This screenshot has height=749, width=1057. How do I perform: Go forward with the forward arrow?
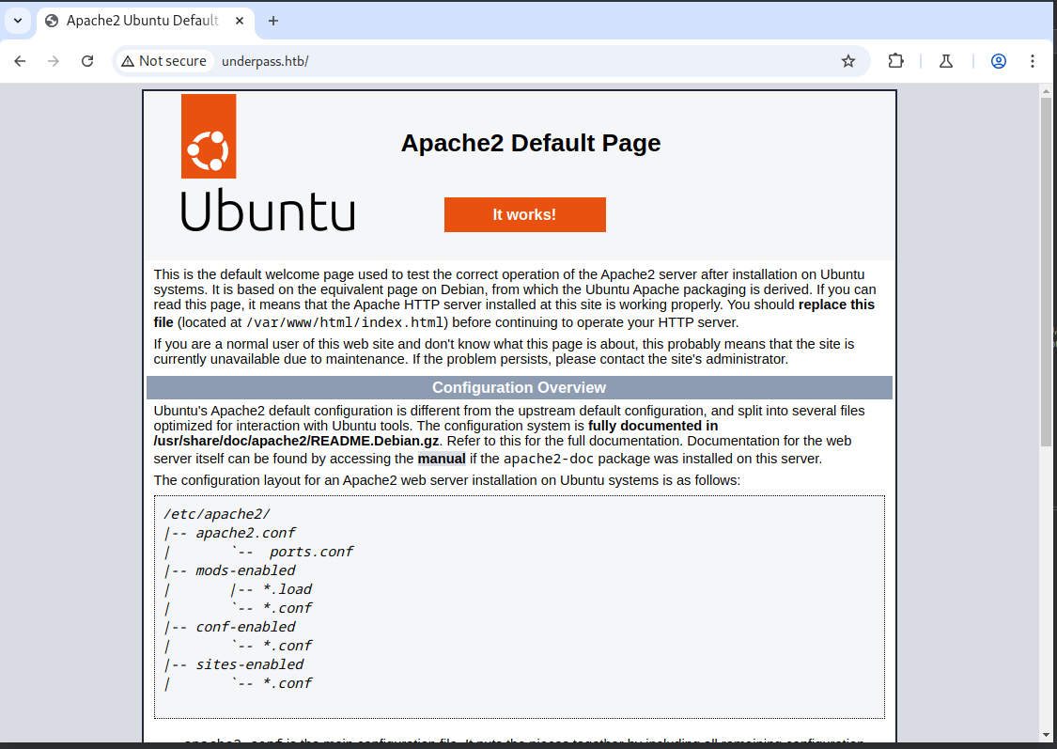pos(54,61)
